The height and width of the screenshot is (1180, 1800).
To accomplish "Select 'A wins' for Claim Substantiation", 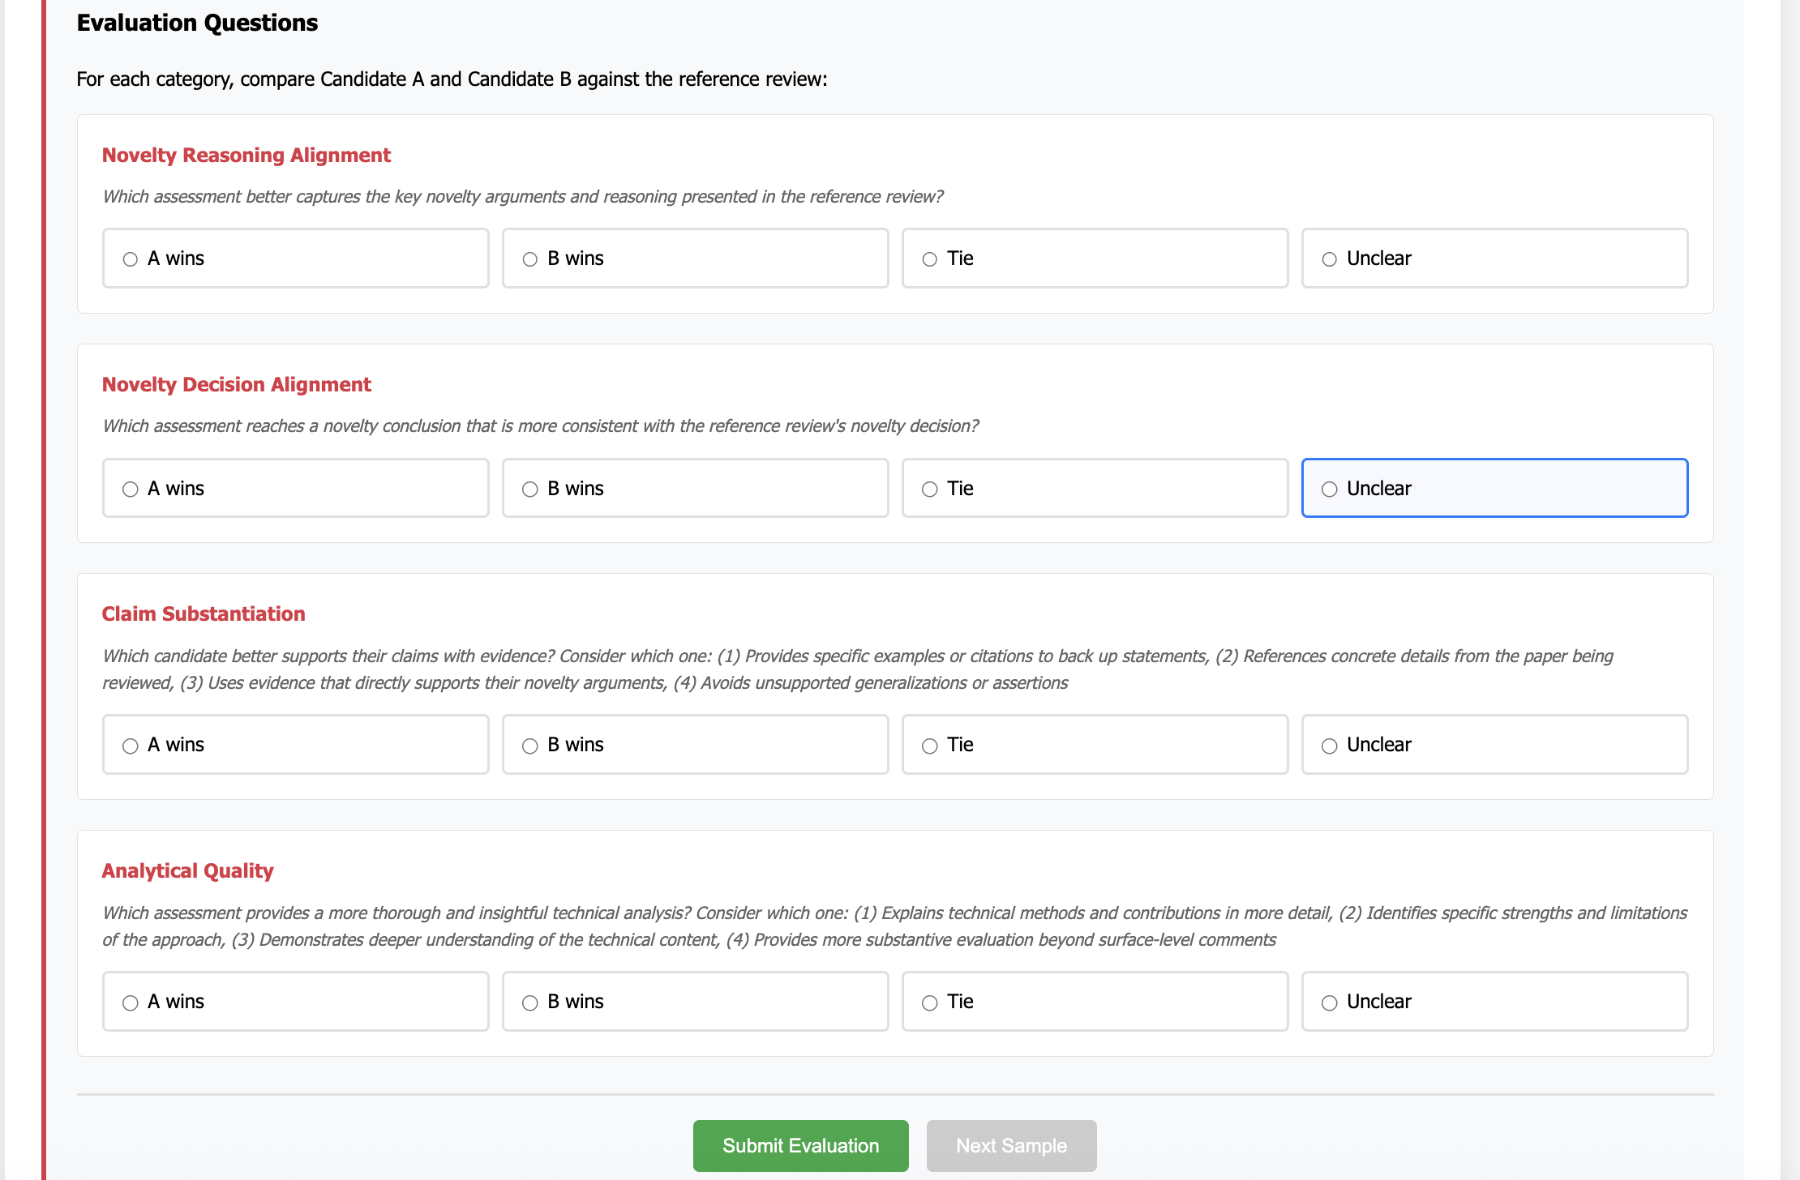I will [131, 746].
